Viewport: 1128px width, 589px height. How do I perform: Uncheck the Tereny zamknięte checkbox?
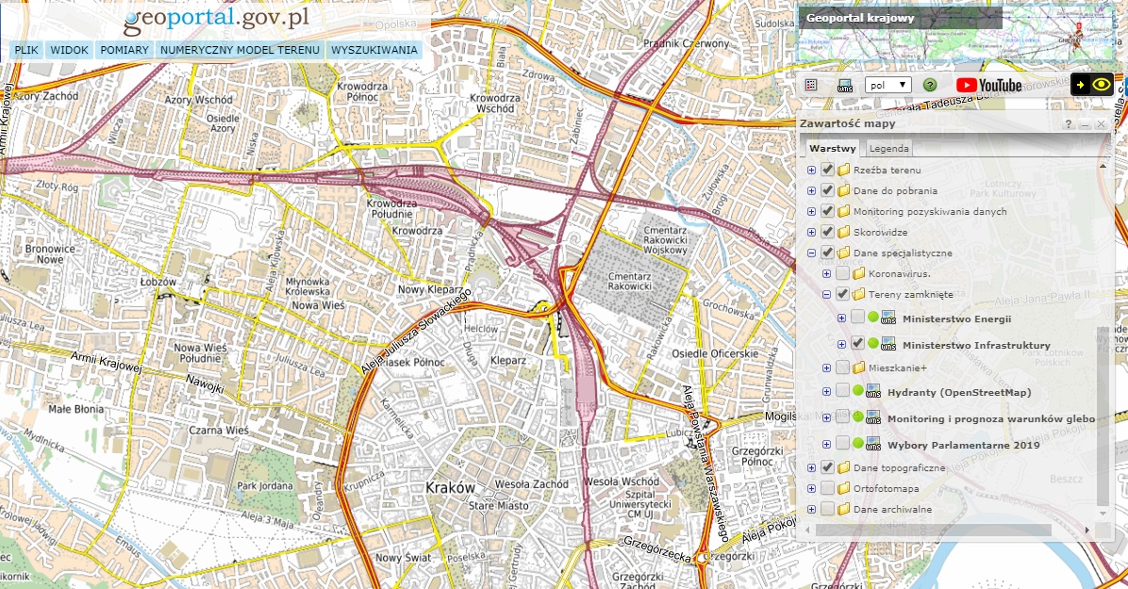tap(842, 294)
